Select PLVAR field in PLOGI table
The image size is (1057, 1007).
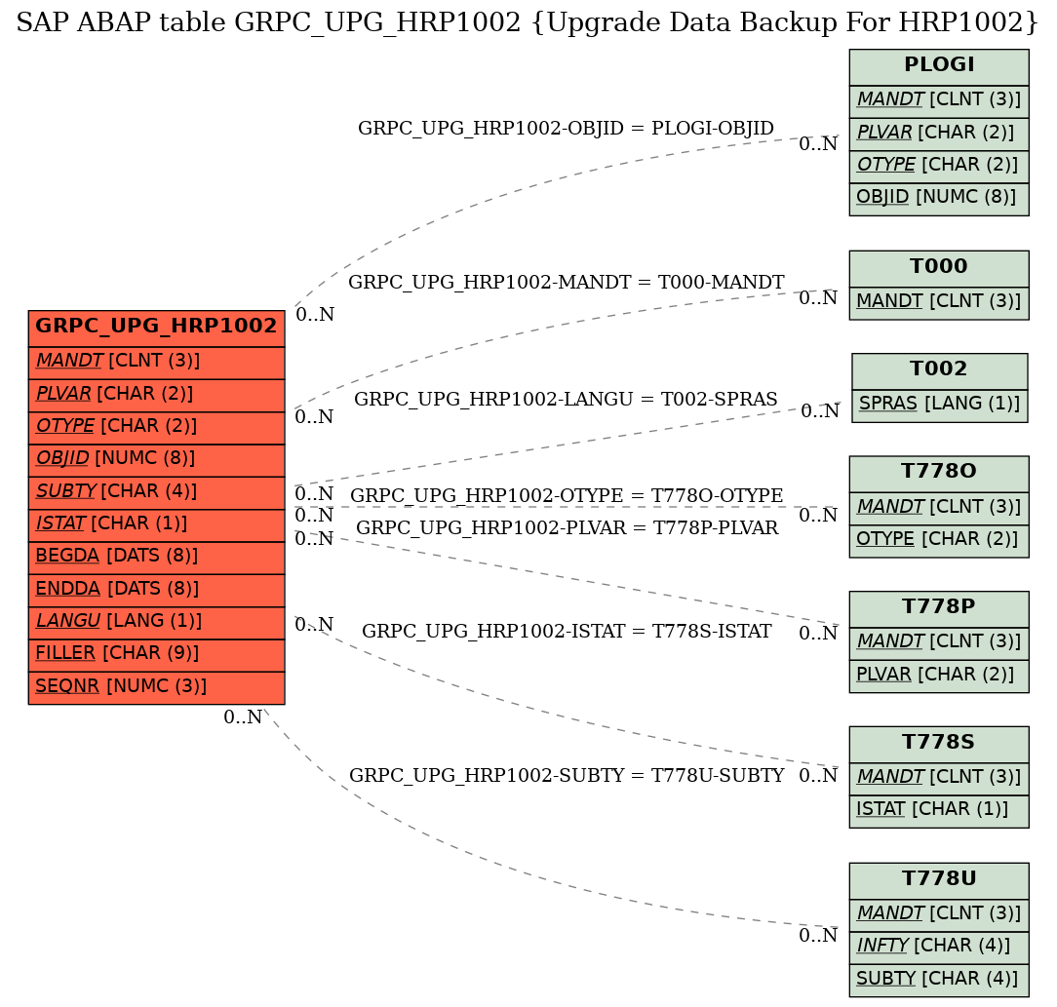click(x=939, y=135)
